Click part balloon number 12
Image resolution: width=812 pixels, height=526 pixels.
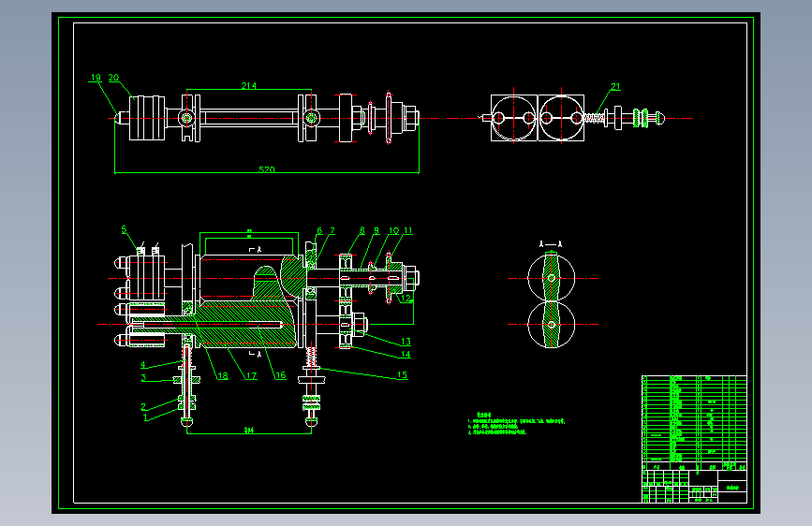(x=406, y=299)
